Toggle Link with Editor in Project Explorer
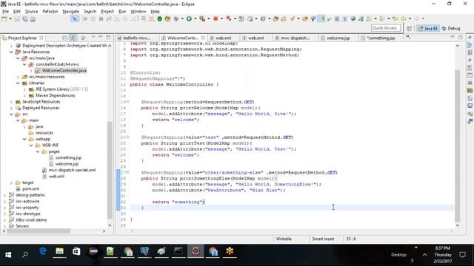 tap(73, 38)
